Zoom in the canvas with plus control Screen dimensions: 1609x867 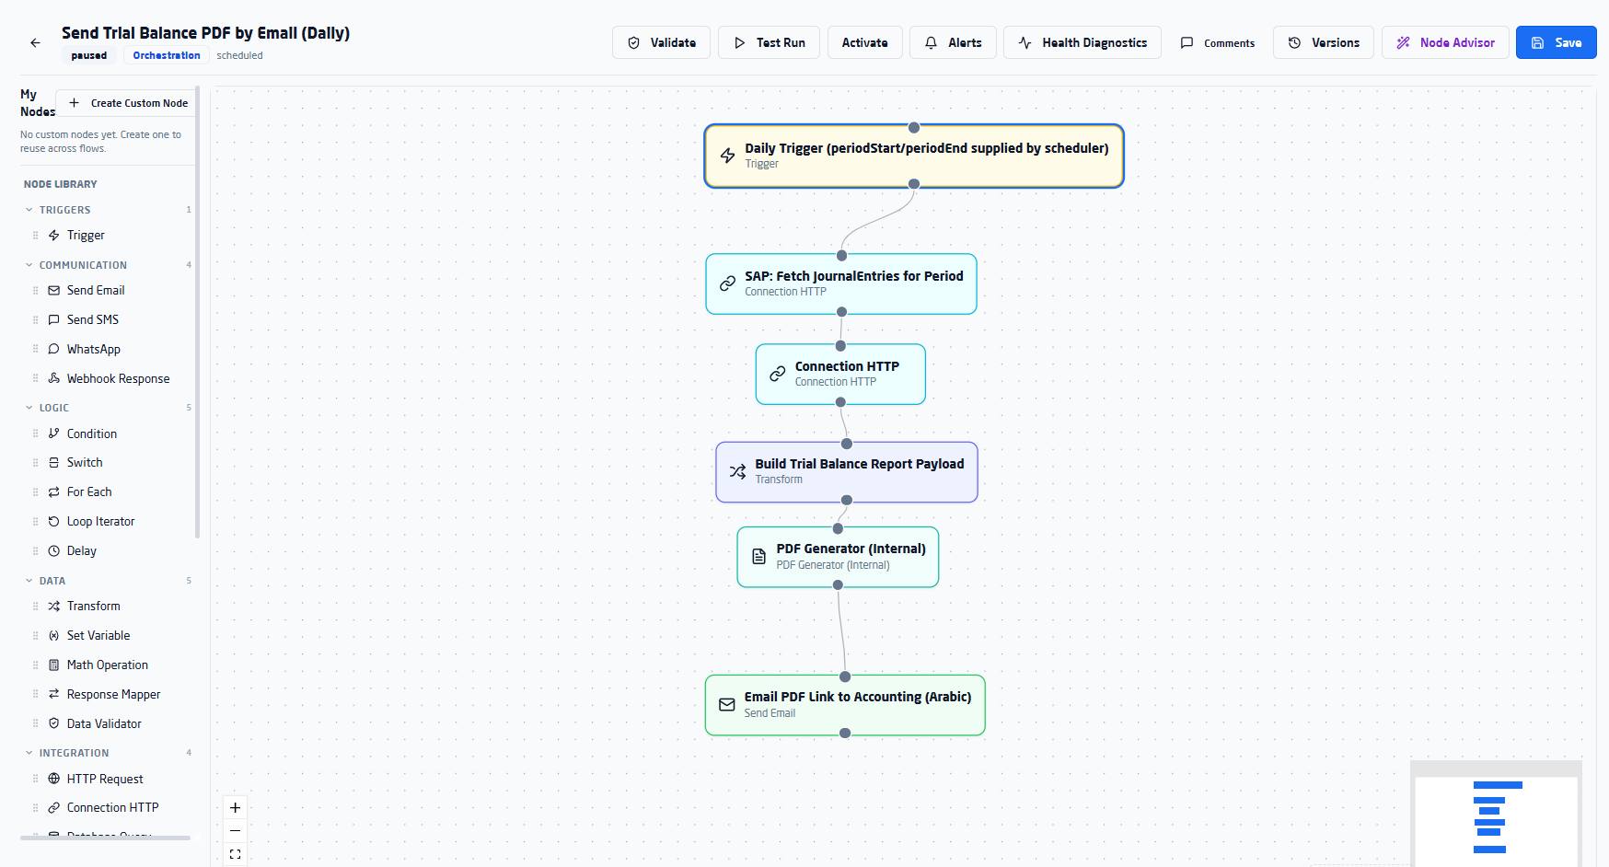click(235, 808)
